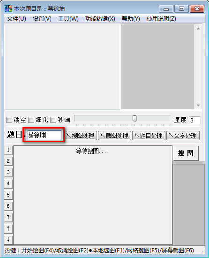Image resolution: width=209 pixels, height=258 pixels.
Task: Select result number 1 button
Action: (x=8, y=150)
